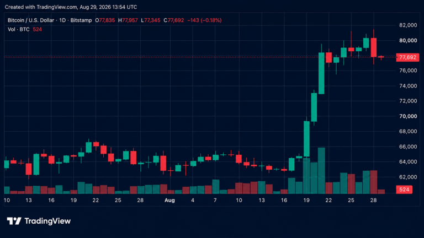Click the 80,000 price axis label
Screen dimensions: 424x238
click(x=408, y=40)
